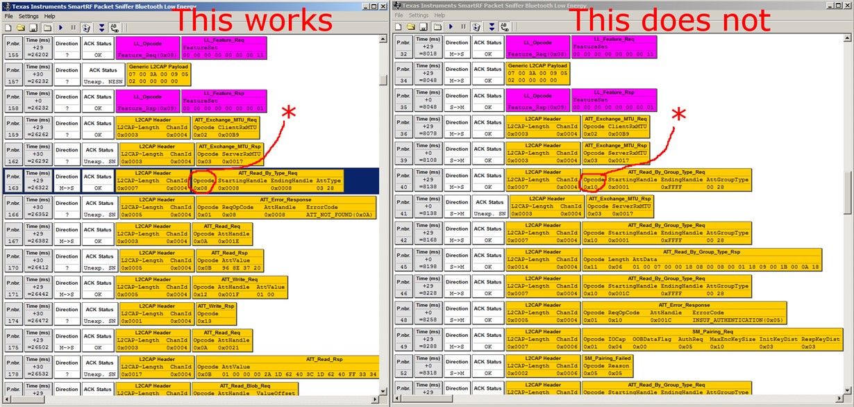Click Save disk icon in left window toolbar
Screen dimensions: 854x407
tap(32, 27)
